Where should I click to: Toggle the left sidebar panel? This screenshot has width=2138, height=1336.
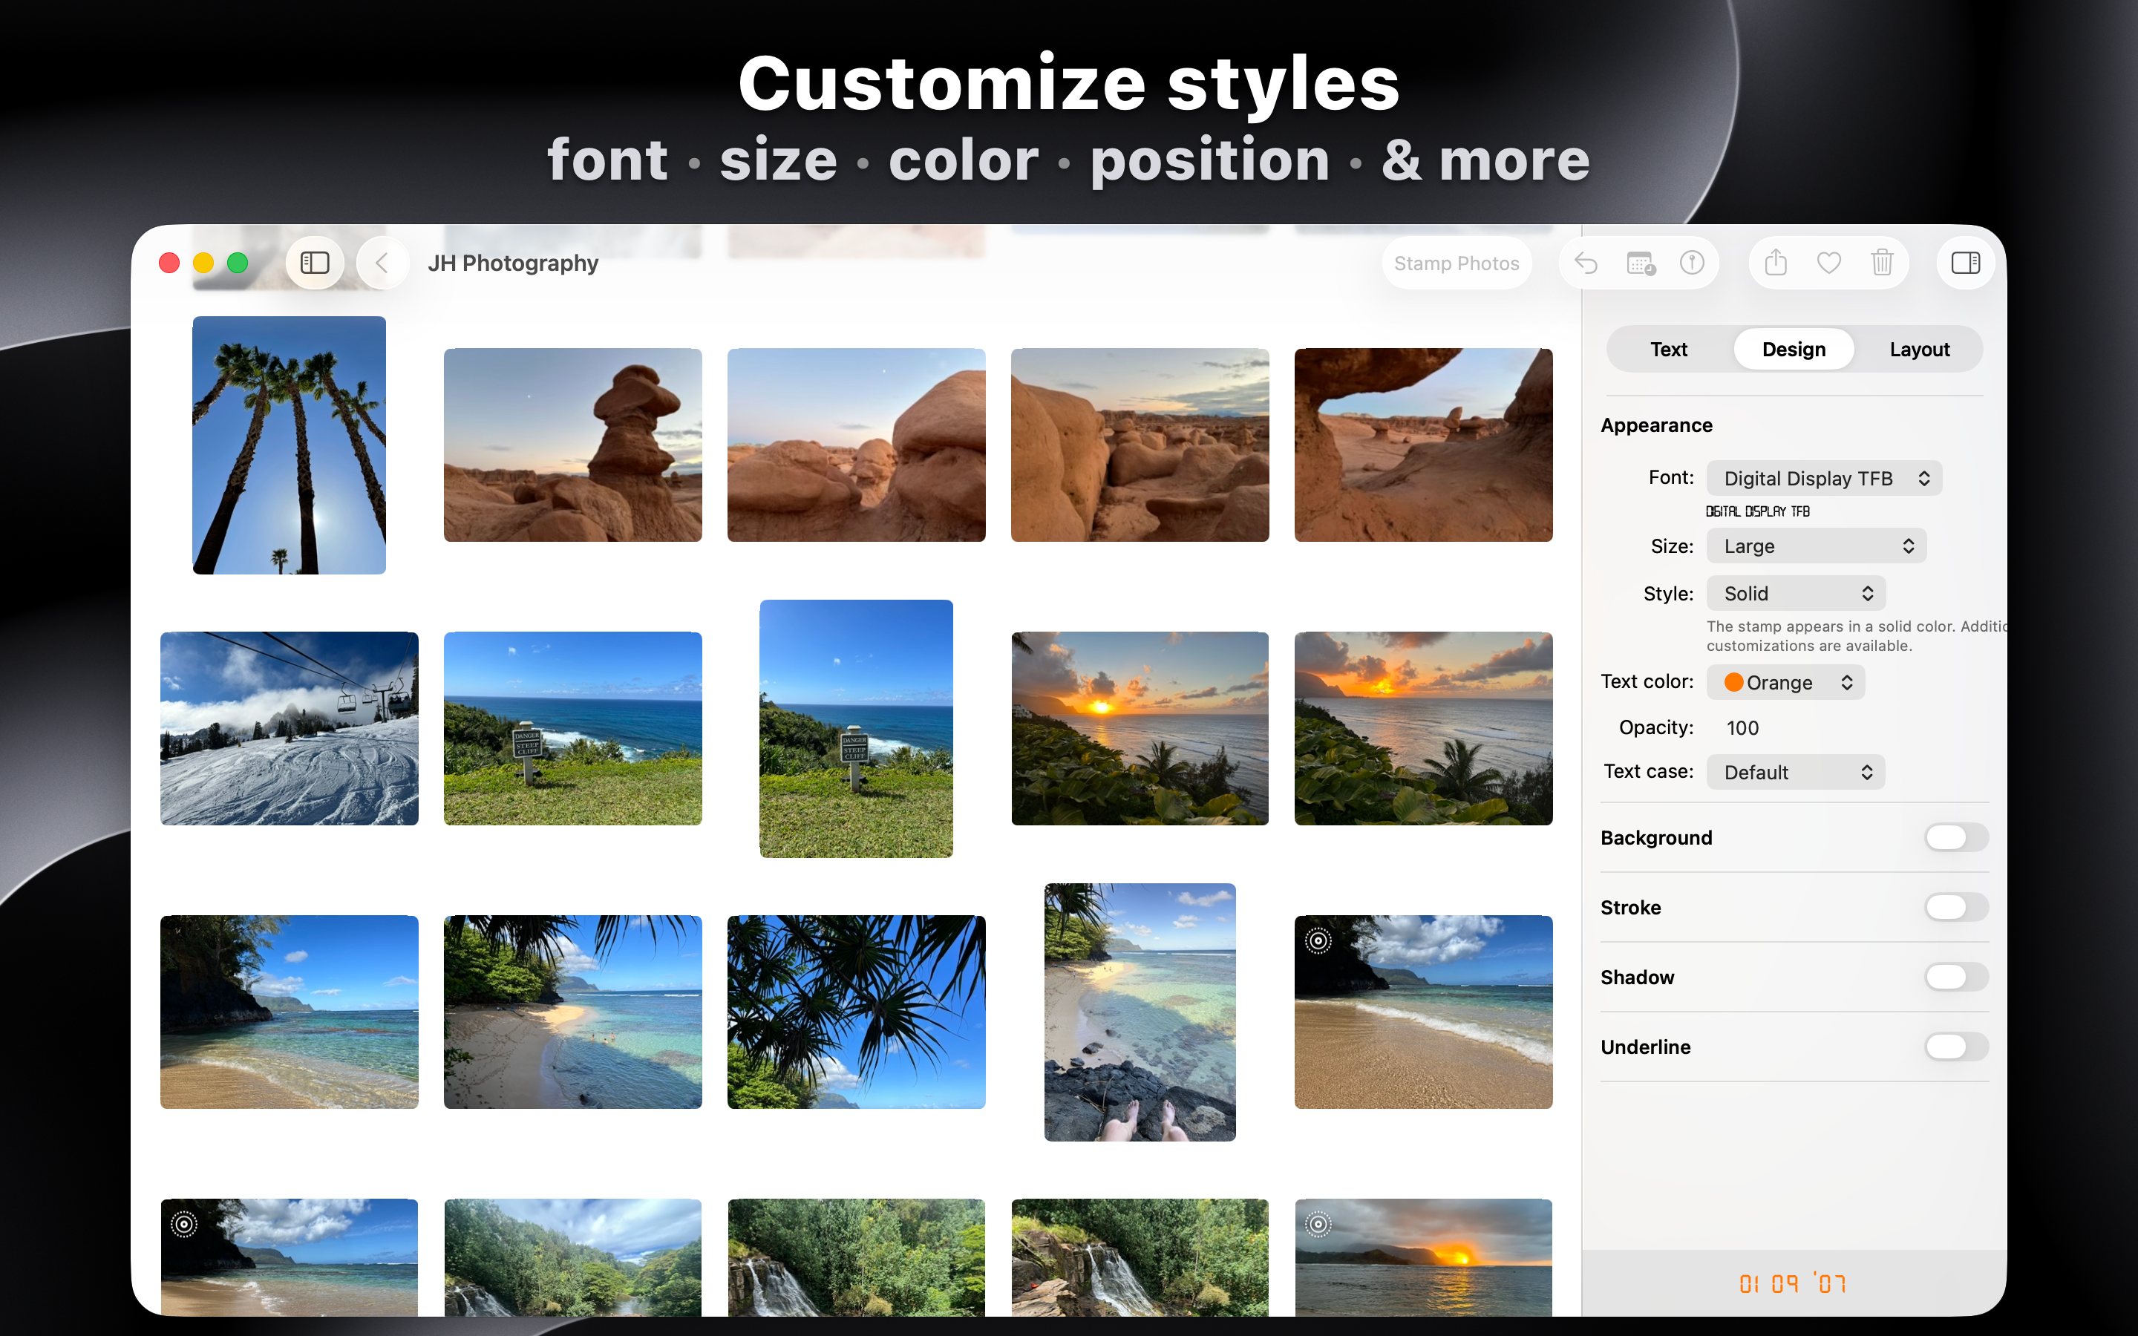315,263
